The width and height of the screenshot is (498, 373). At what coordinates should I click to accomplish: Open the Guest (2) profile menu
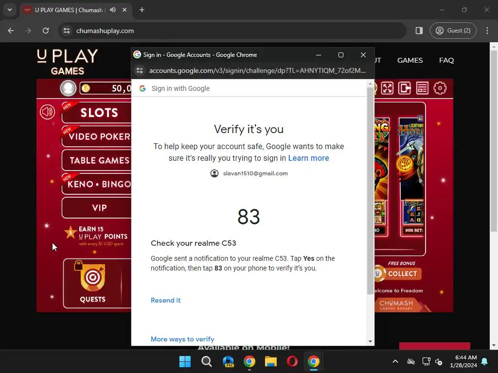point(453,31)
